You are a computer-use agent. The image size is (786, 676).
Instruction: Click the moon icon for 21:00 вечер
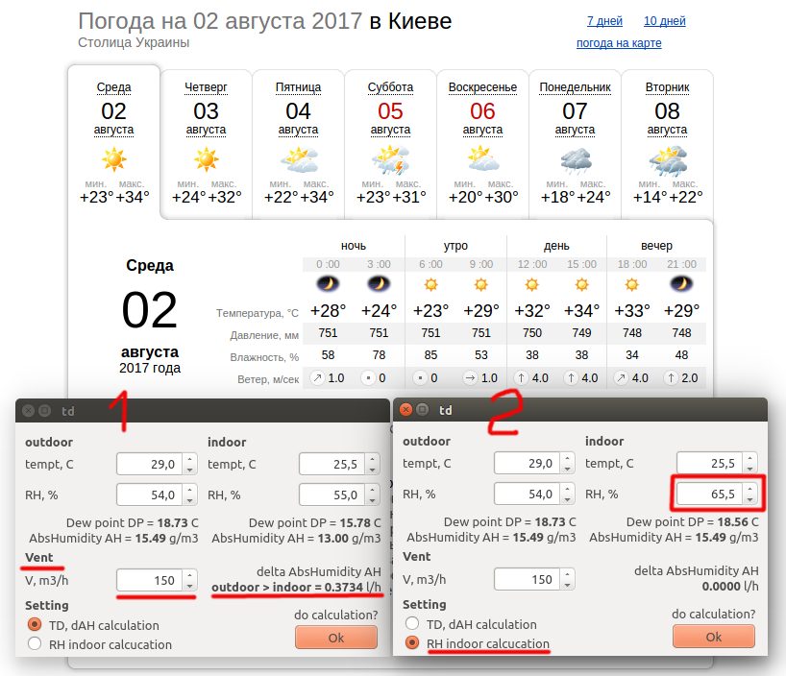(x=682, y=284)
